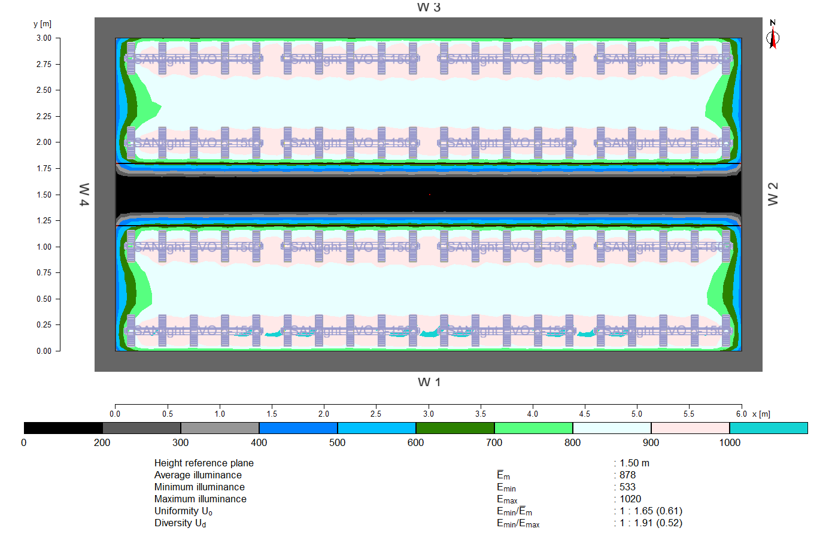Select the Average illuminance label
The width and height of the screenshot is (832, 534).
(x=198, y=475)
